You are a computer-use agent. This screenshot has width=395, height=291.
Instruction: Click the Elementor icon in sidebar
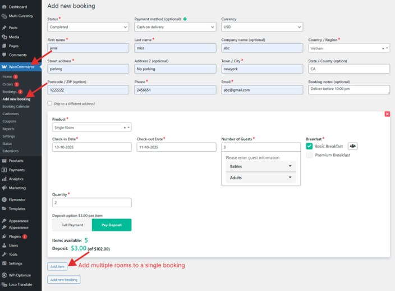click(x=4, y=199)
